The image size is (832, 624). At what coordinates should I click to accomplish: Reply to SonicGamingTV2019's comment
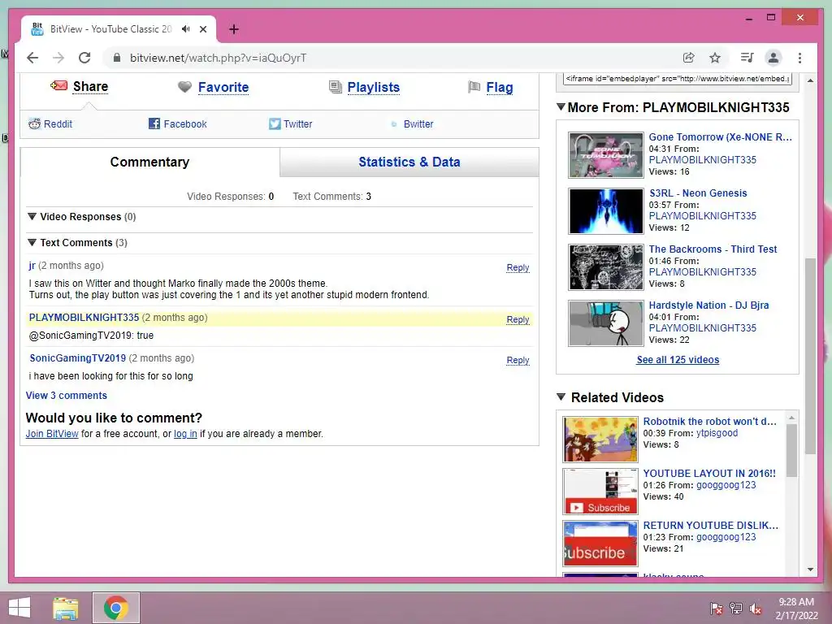click(518, 360)
